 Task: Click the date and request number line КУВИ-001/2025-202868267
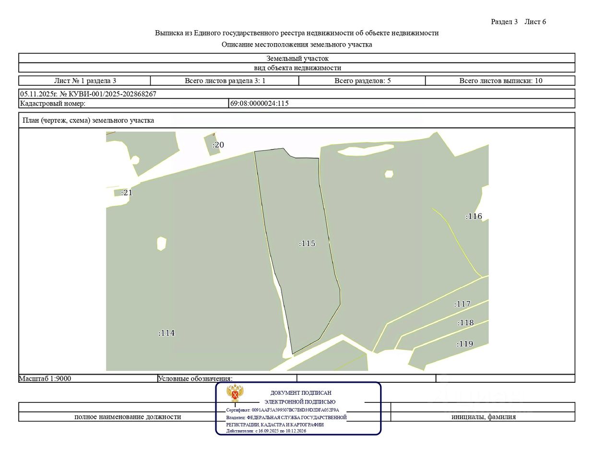click(x=88, y=94)
